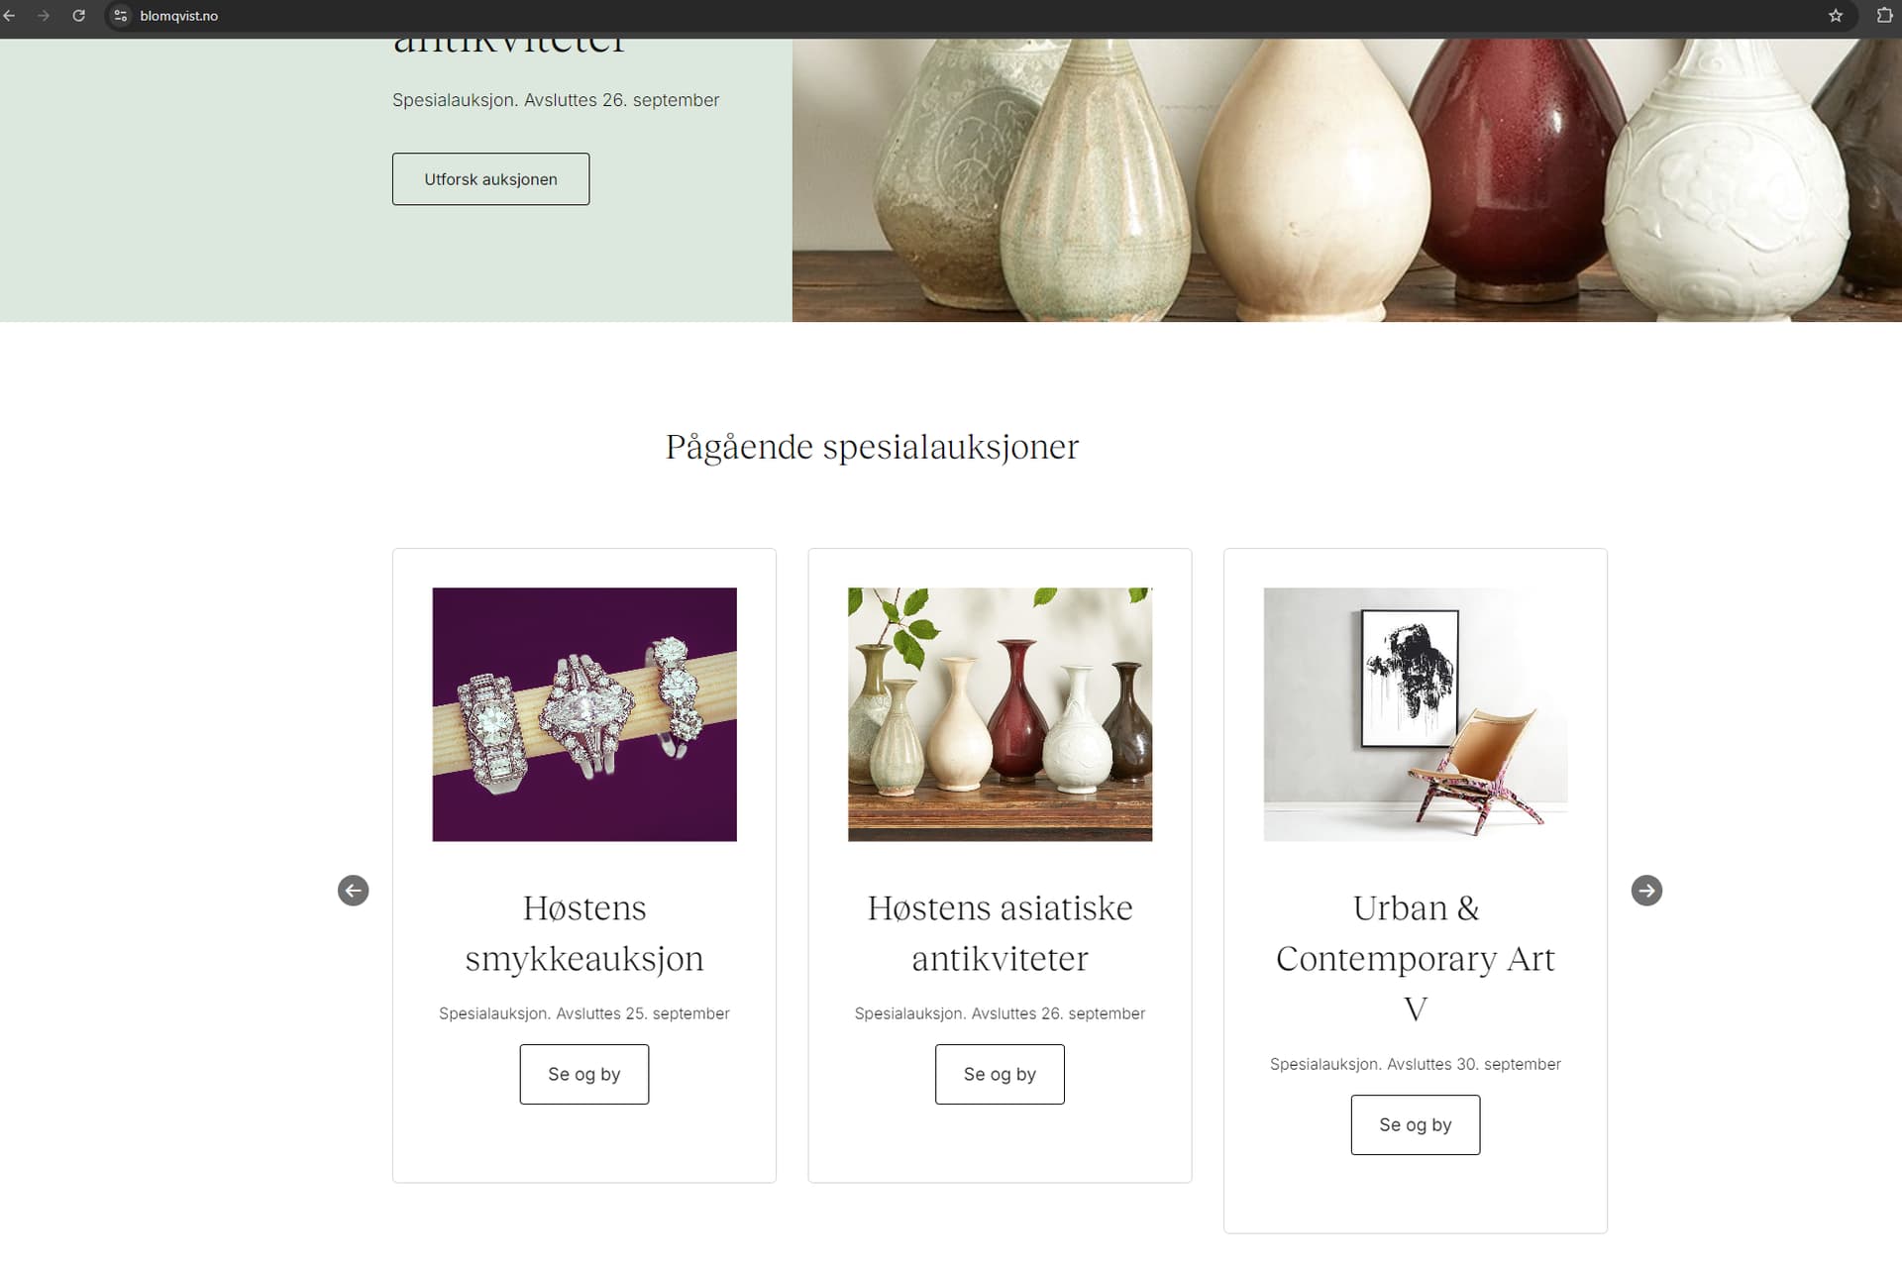Click Se og by under Høstens asiatiske antikviteter
Screen dimensions: 1902x1271
(x=1000, y=1074)
